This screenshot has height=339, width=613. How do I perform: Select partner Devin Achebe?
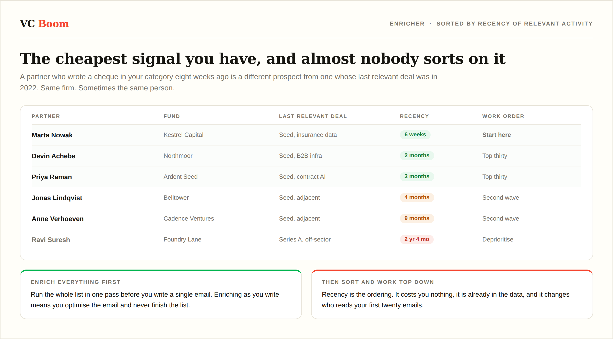point(53,156)
